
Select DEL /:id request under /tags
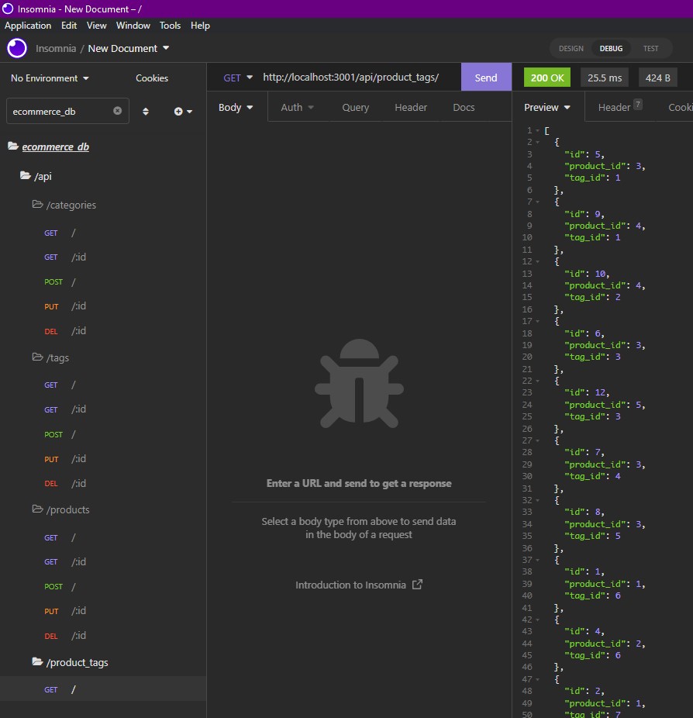pos(103,483)
